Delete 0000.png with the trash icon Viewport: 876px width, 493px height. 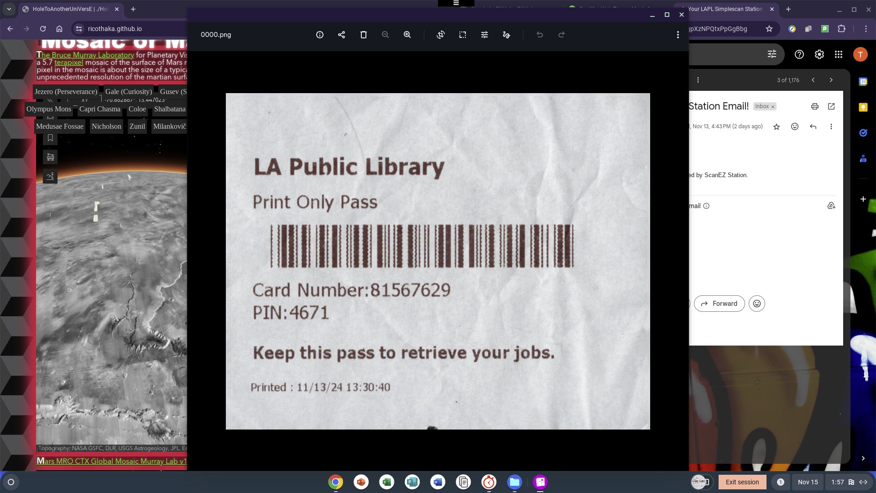click(x=364, y=35)
